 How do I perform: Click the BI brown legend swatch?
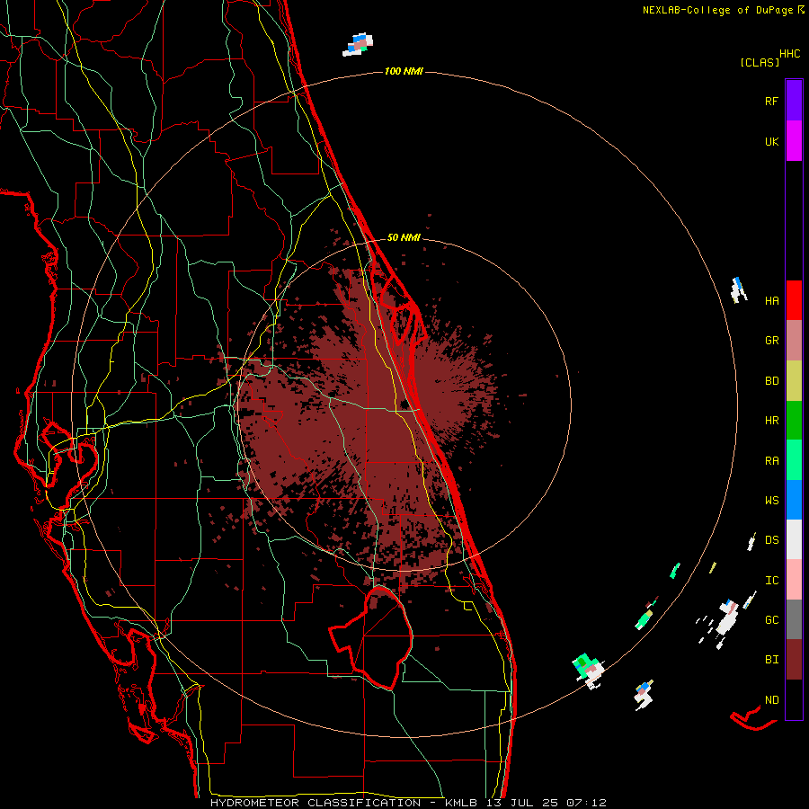coord(794,660)
